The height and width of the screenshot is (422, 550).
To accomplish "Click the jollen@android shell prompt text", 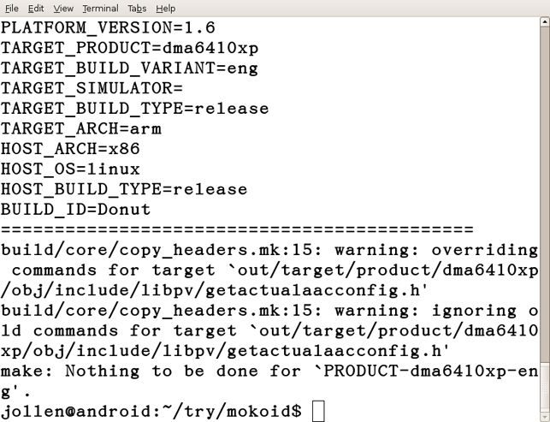I will 151,411.
